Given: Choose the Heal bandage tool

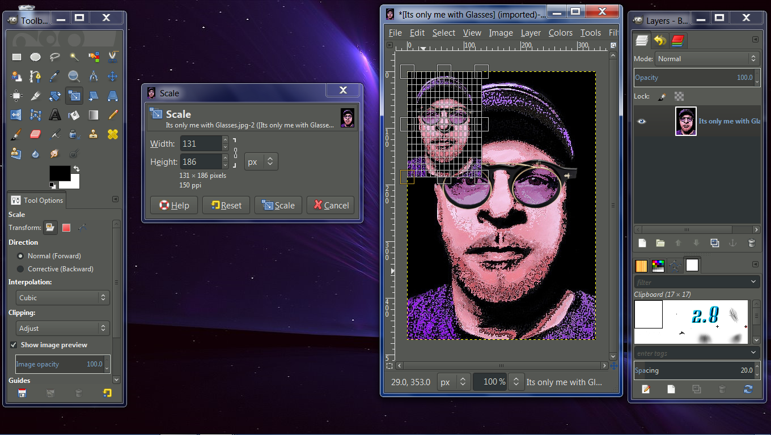Looking at the screenshot, I should (113, 134).
